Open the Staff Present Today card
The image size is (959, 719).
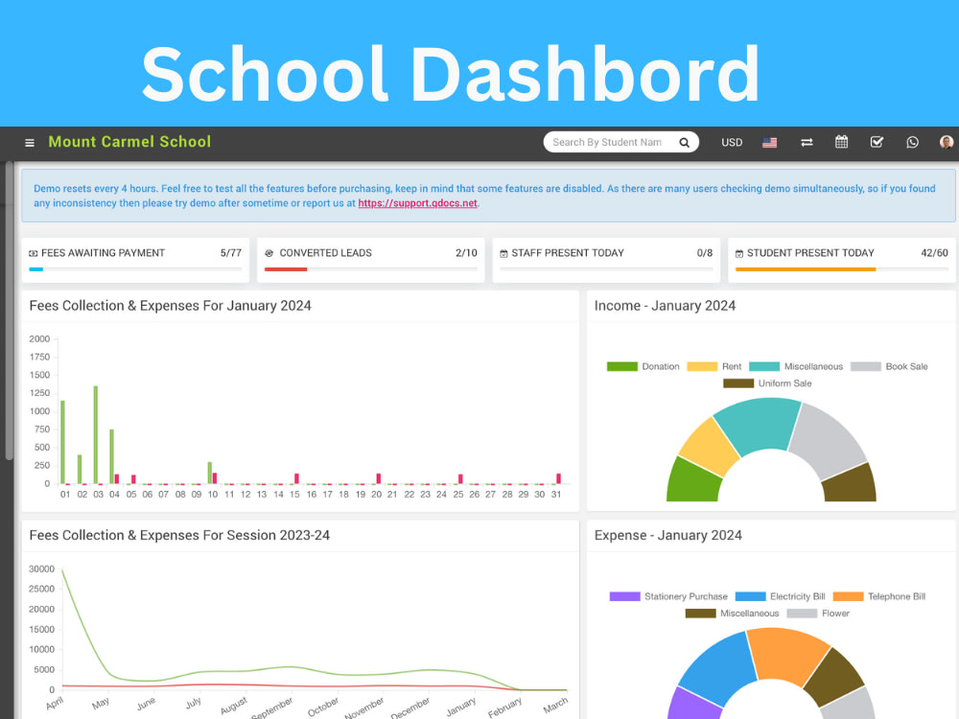pyautogui.click(x=606, y=260)
